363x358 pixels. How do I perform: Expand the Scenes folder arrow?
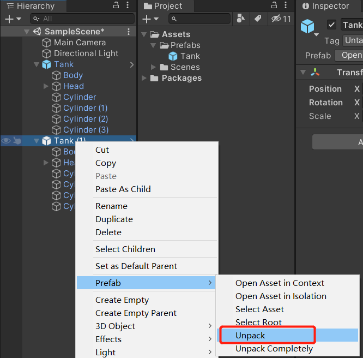(153, 67)
